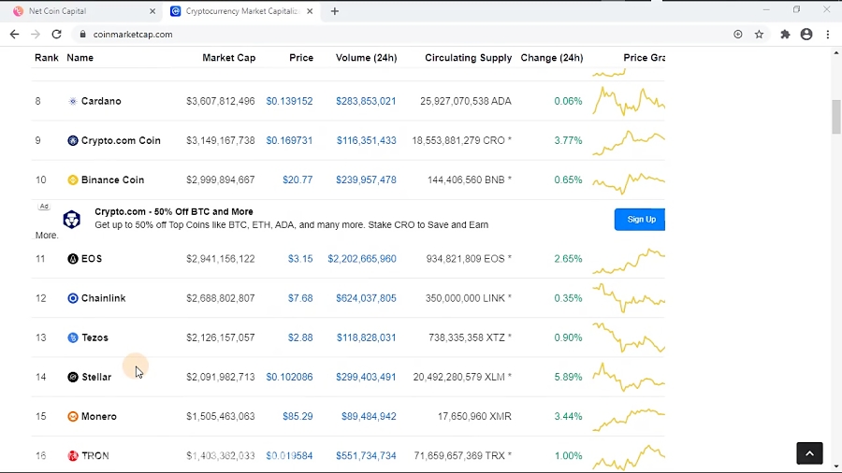The height and width of the screenshot is (473, 842).
Task: Click the Tezos logo icon
Action: pos(72,337)
